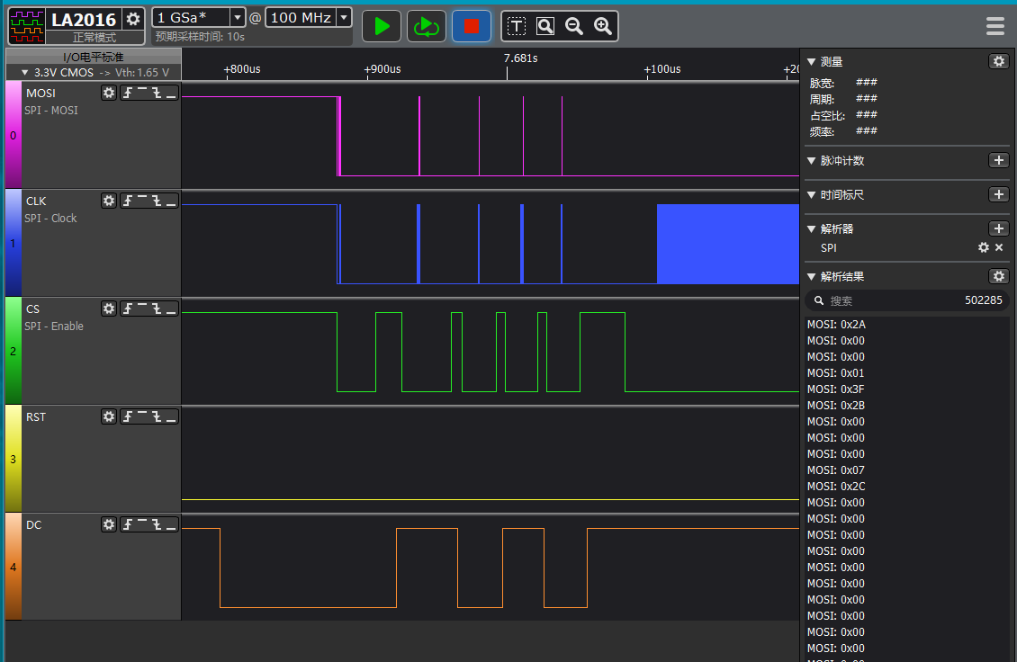Click the zoom out magnifier icon

[574, 26]
